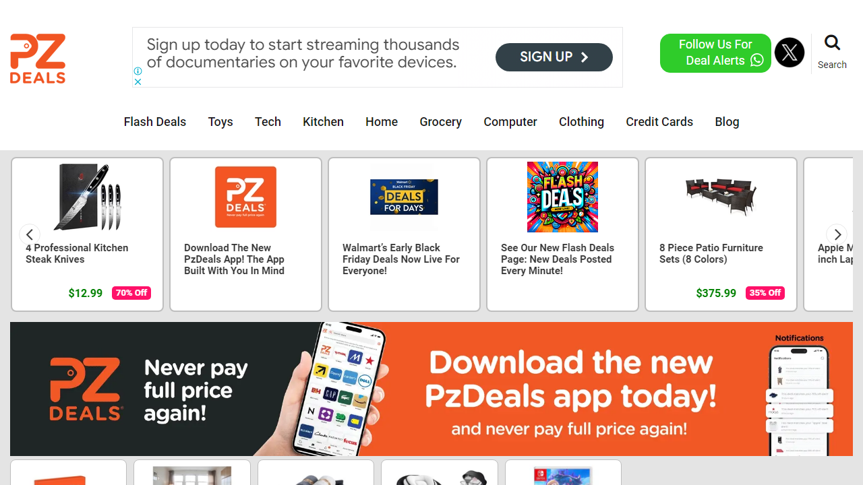Open the Credit Cards page

click(x=659, y=122)
